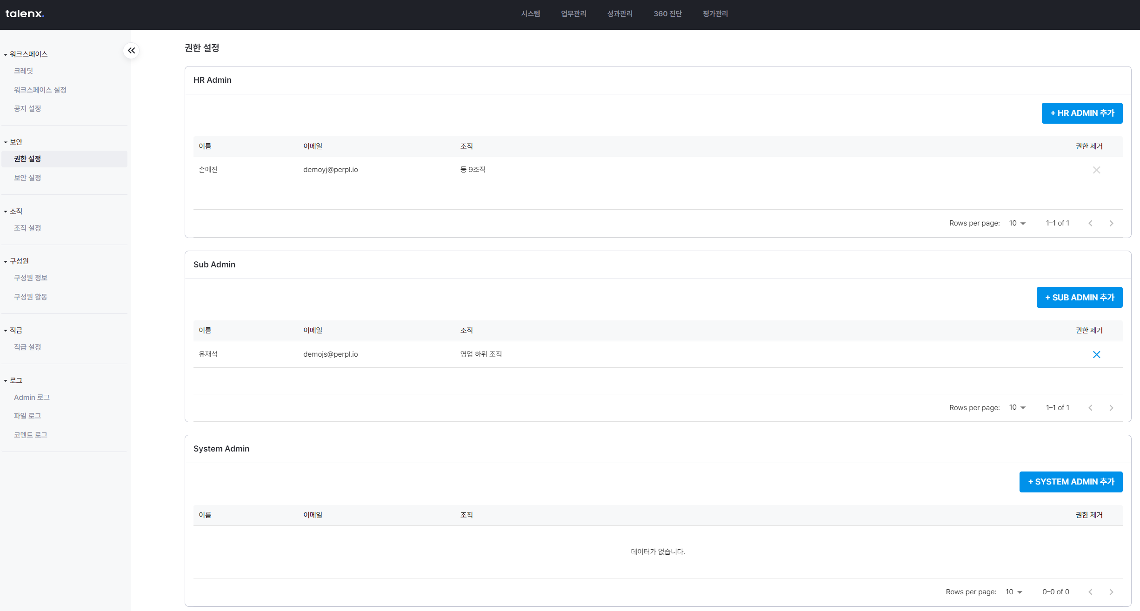Open Admin 로그 in the sidebar

tap(32, 397)
